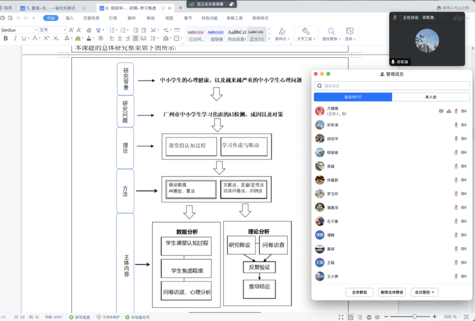Viewport: 475px width, 321px height.
Task: Toggle microphone for 邓军涛 in member list
Action: tap(456, 125)
